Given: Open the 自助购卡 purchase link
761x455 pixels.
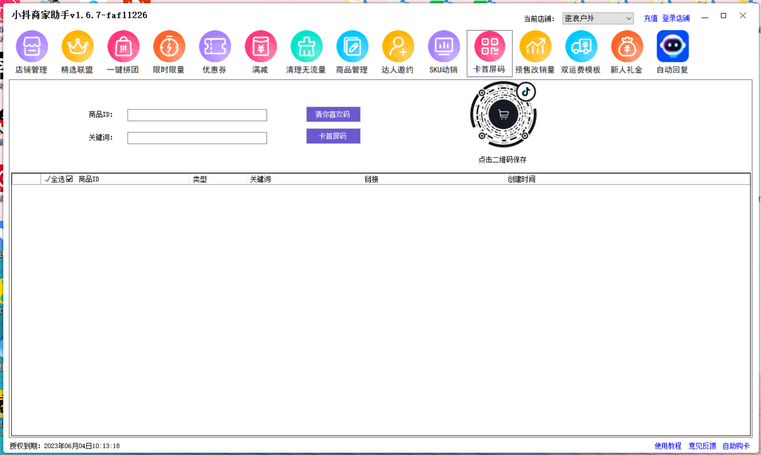Looking at the screenshot, I should click(x=736, y=446).
